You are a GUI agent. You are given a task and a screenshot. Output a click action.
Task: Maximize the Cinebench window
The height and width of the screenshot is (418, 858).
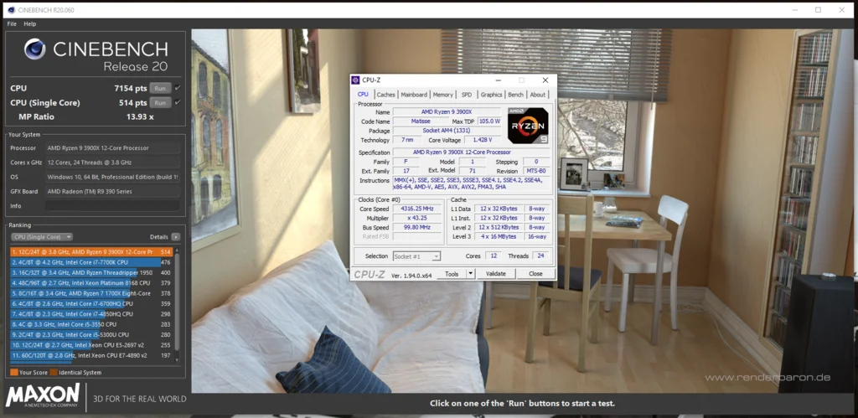point(818,10)
